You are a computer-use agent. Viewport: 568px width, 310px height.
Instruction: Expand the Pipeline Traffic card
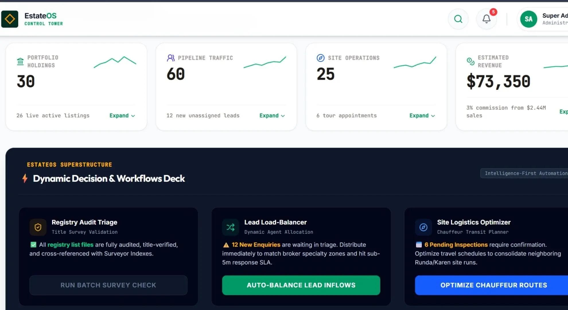tap(272, 115)
